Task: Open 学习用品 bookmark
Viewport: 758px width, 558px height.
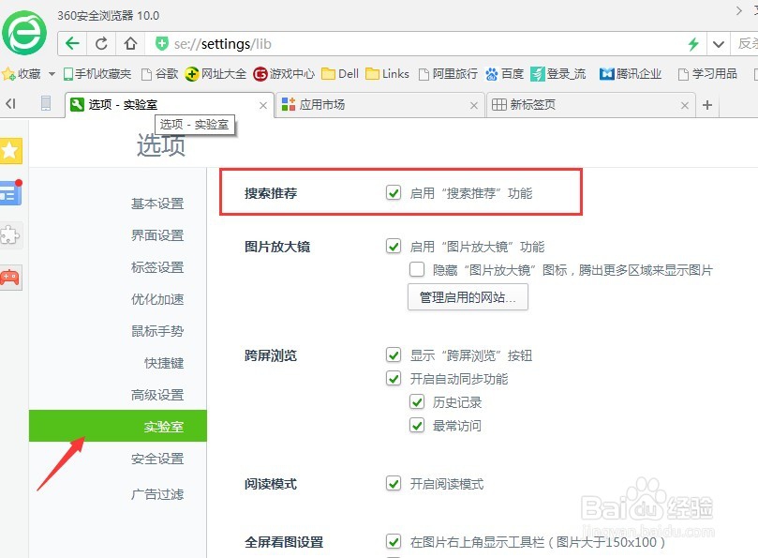Action: pos(707,74)
